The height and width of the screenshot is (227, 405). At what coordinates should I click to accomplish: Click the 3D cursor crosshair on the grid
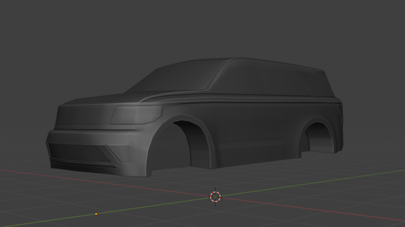pyautogui.click(x=215, y=197)
